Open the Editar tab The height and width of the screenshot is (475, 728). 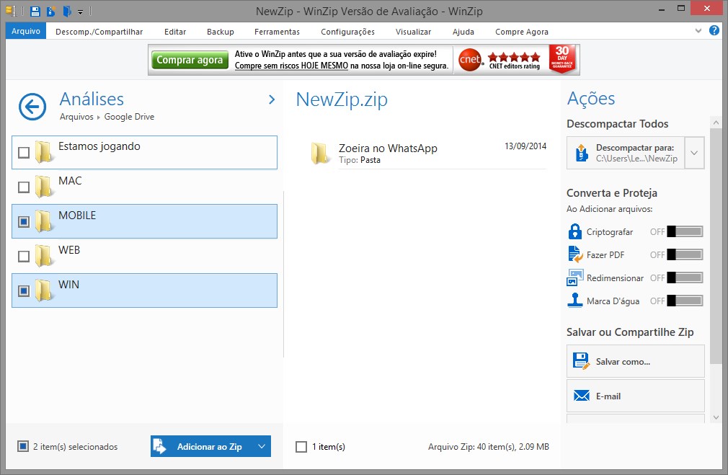[175, 32]
